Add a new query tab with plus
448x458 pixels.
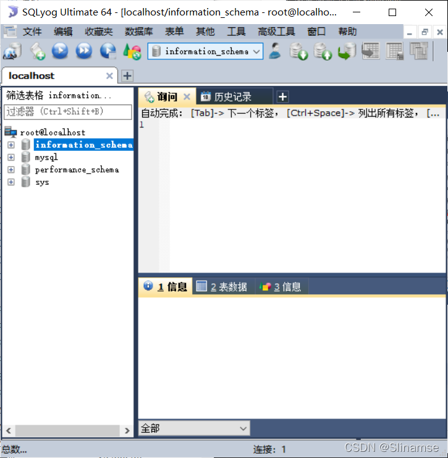coord(282,96)
